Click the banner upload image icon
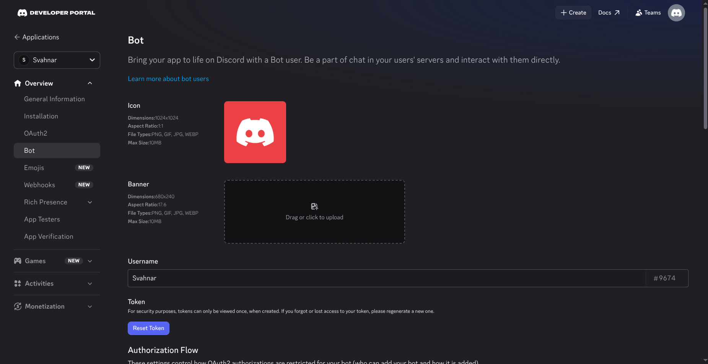708x364 pixels. pos(314,207)
